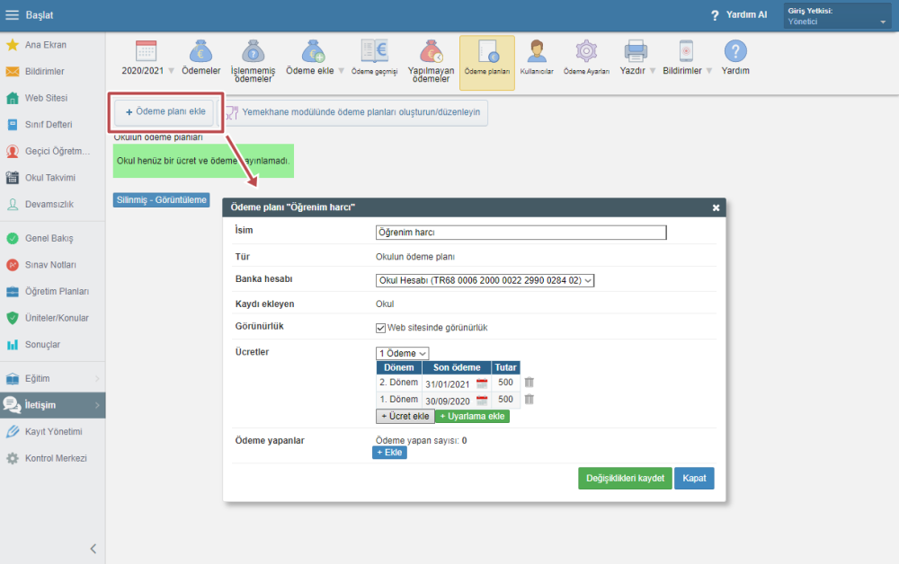The width and height of the screenshot is (899, 564).
Task: Click the Ekle button under Ödeme yapanlar
Action: pos(389,453)
